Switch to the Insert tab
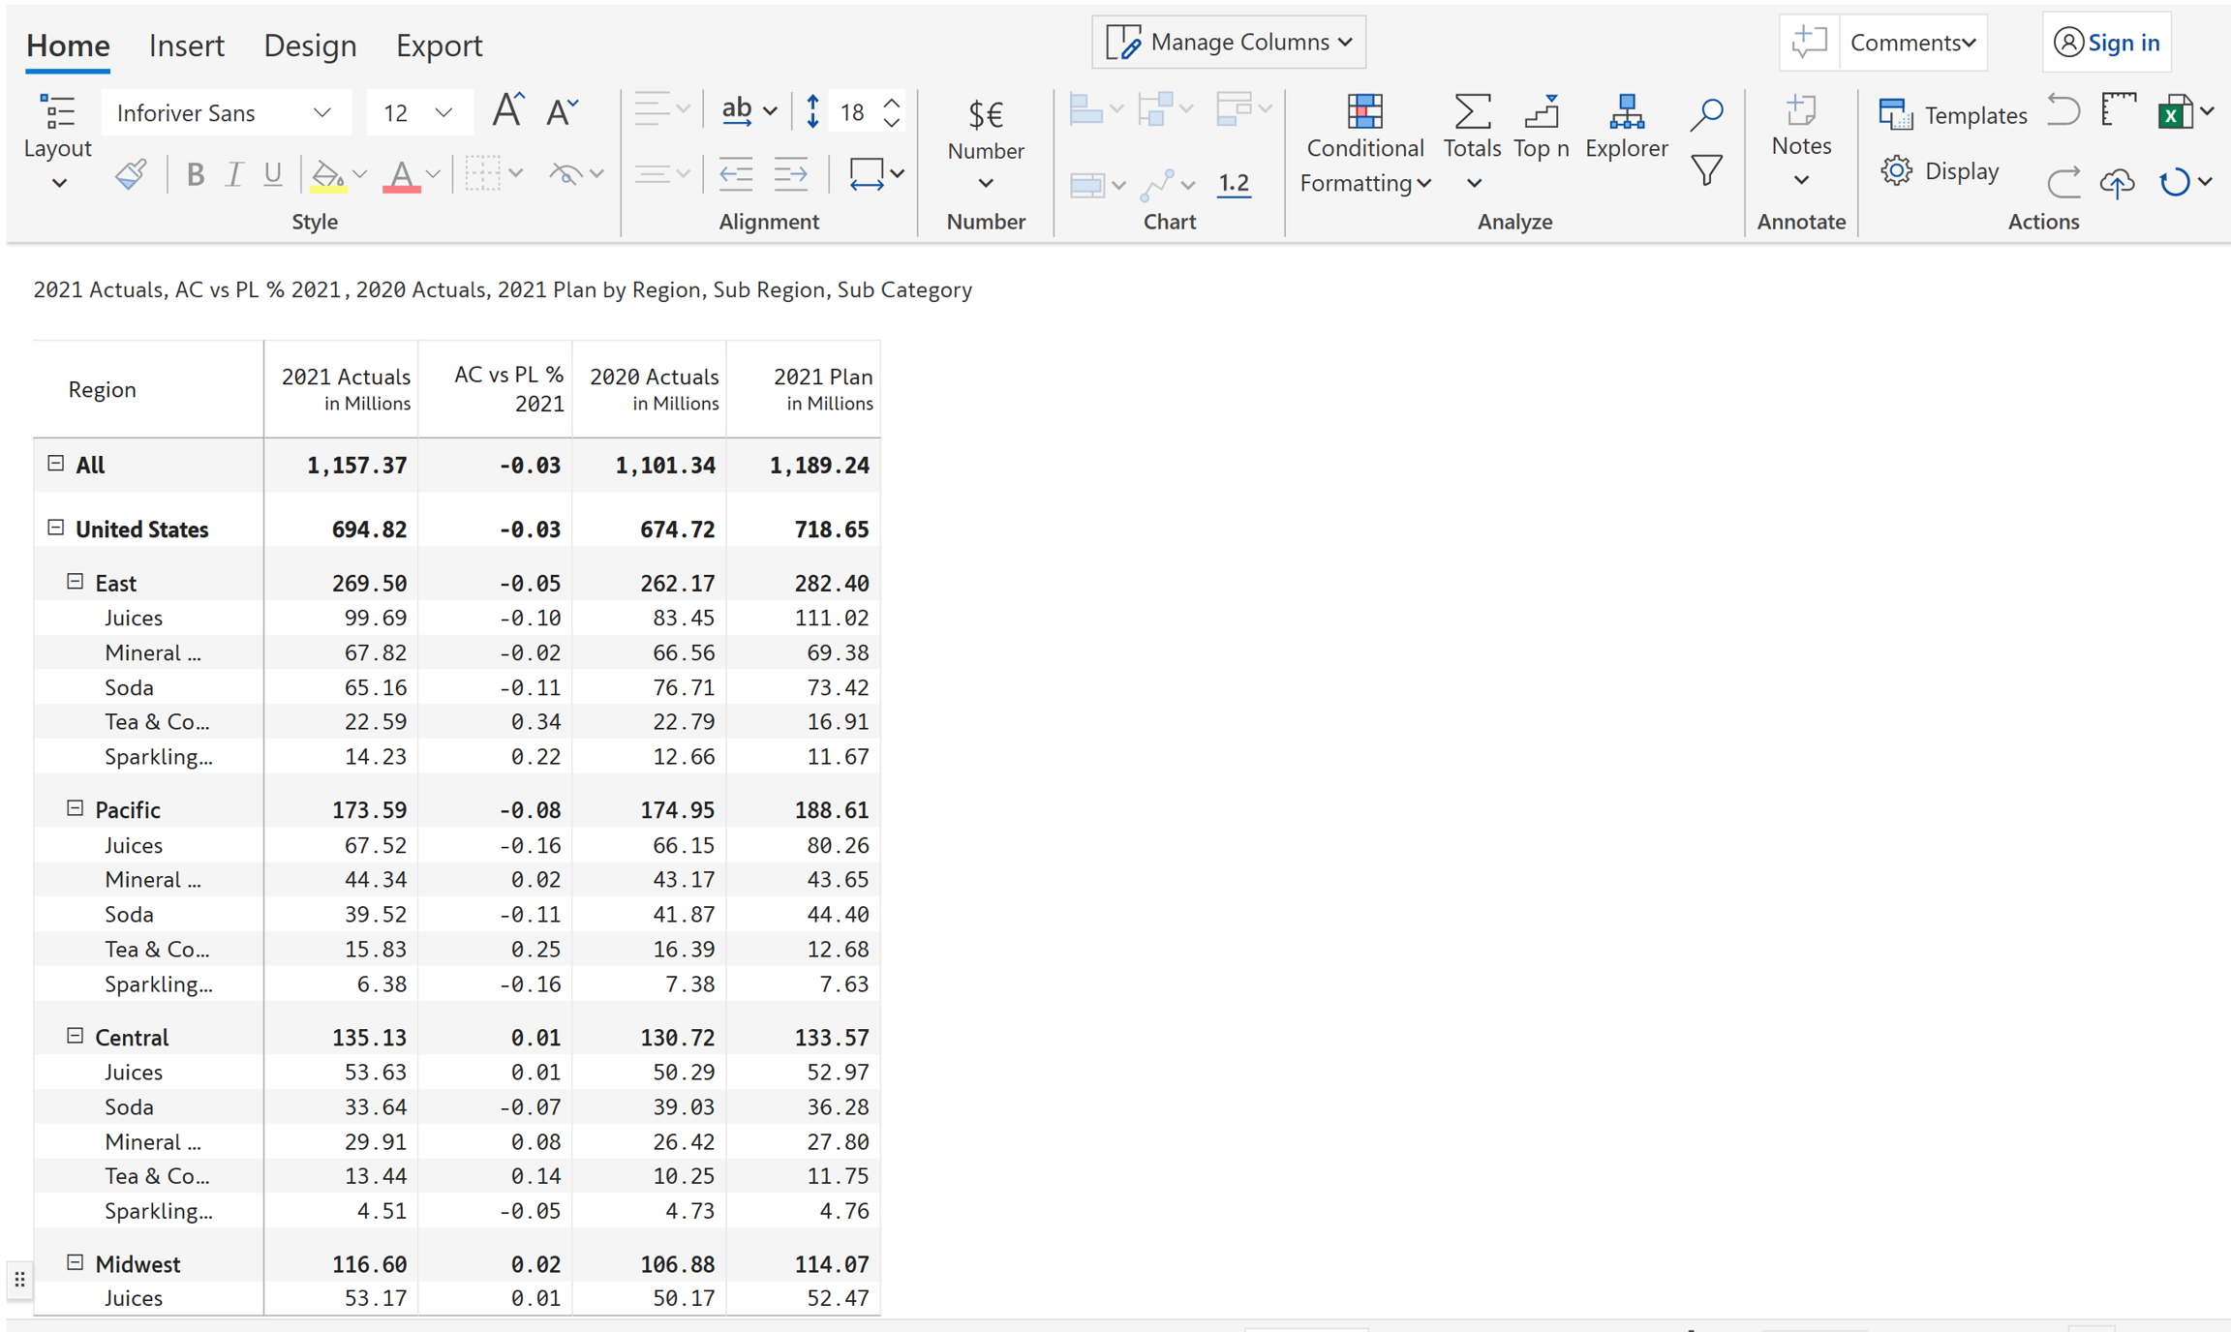 tap(186, 45)
